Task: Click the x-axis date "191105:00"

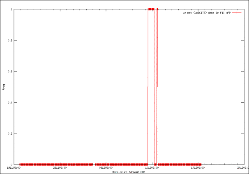Action: point(14,168)
